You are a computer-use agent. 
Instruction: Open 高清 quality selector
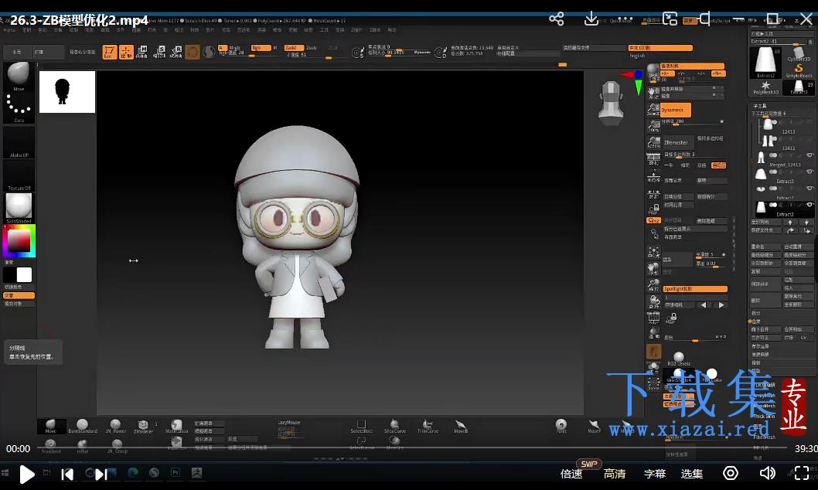(x=615, y=474)
